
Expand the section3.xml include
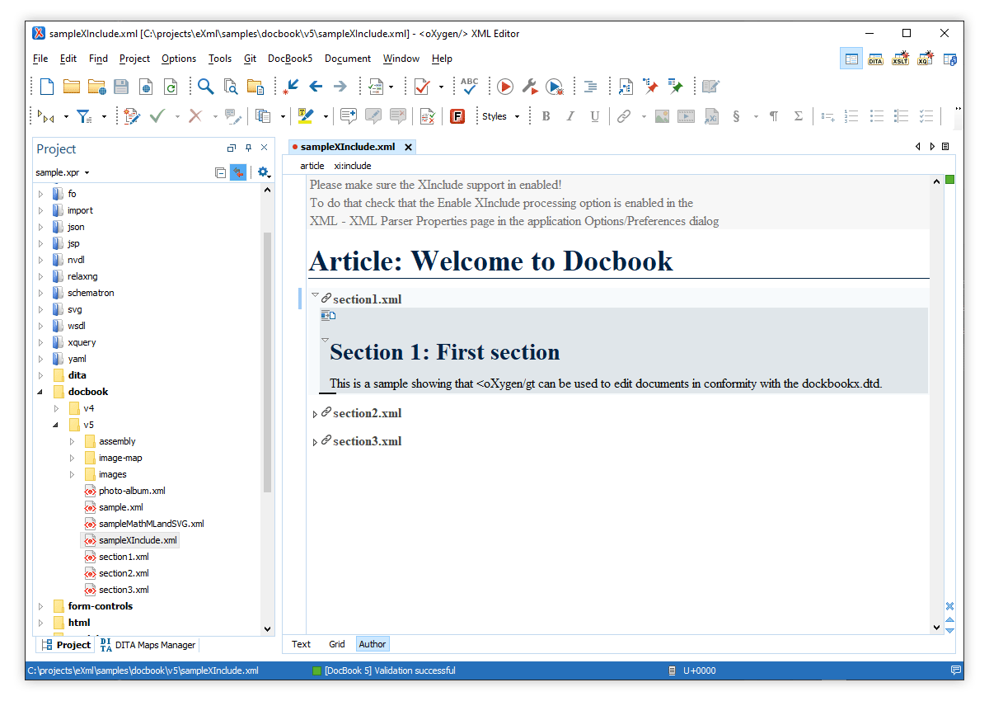(x=315, y=443)
